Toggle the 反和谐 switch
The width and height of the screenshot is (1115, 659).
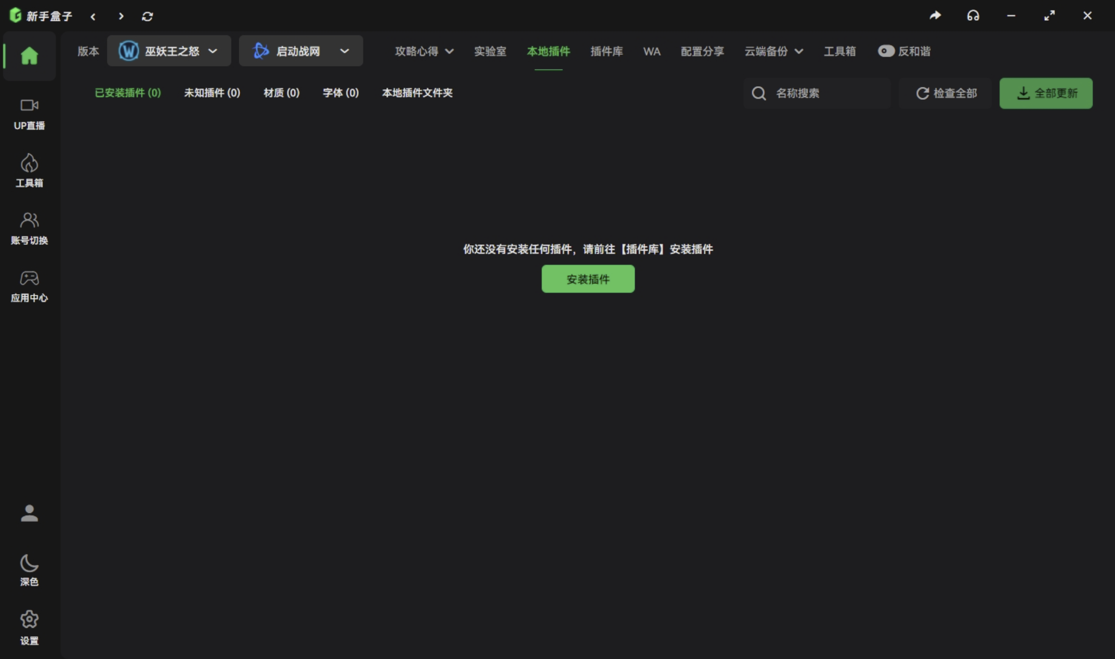click(x=886, y=51)
